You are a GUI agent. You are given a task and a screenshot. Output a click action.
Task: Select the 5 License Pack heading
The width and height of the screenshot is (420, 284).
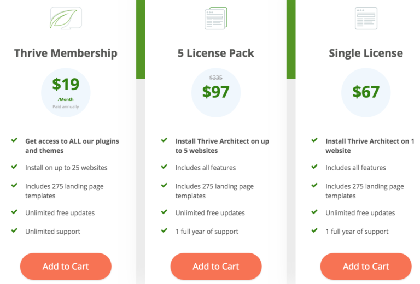215,53
